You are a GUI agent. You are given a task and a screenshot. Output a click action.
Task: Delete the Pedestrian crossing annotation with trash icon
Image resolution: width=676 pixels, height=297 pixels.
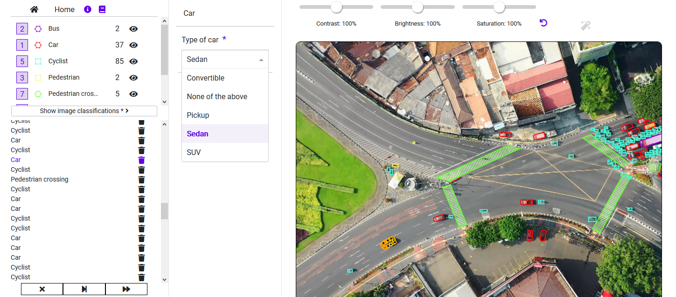tap(141, 179)
